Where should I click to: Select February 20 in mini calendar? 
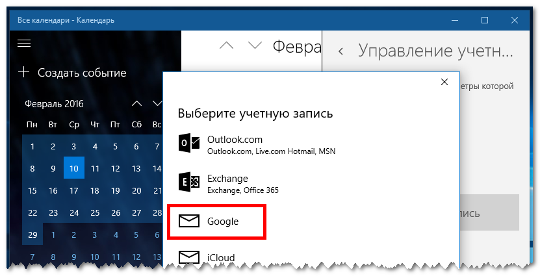pyautogui.click(x=136, y=190)
